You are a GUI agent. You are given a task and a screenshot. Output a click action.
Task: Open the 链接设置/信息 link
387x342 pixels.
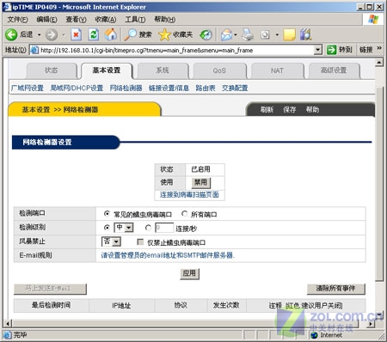point(169,88)
